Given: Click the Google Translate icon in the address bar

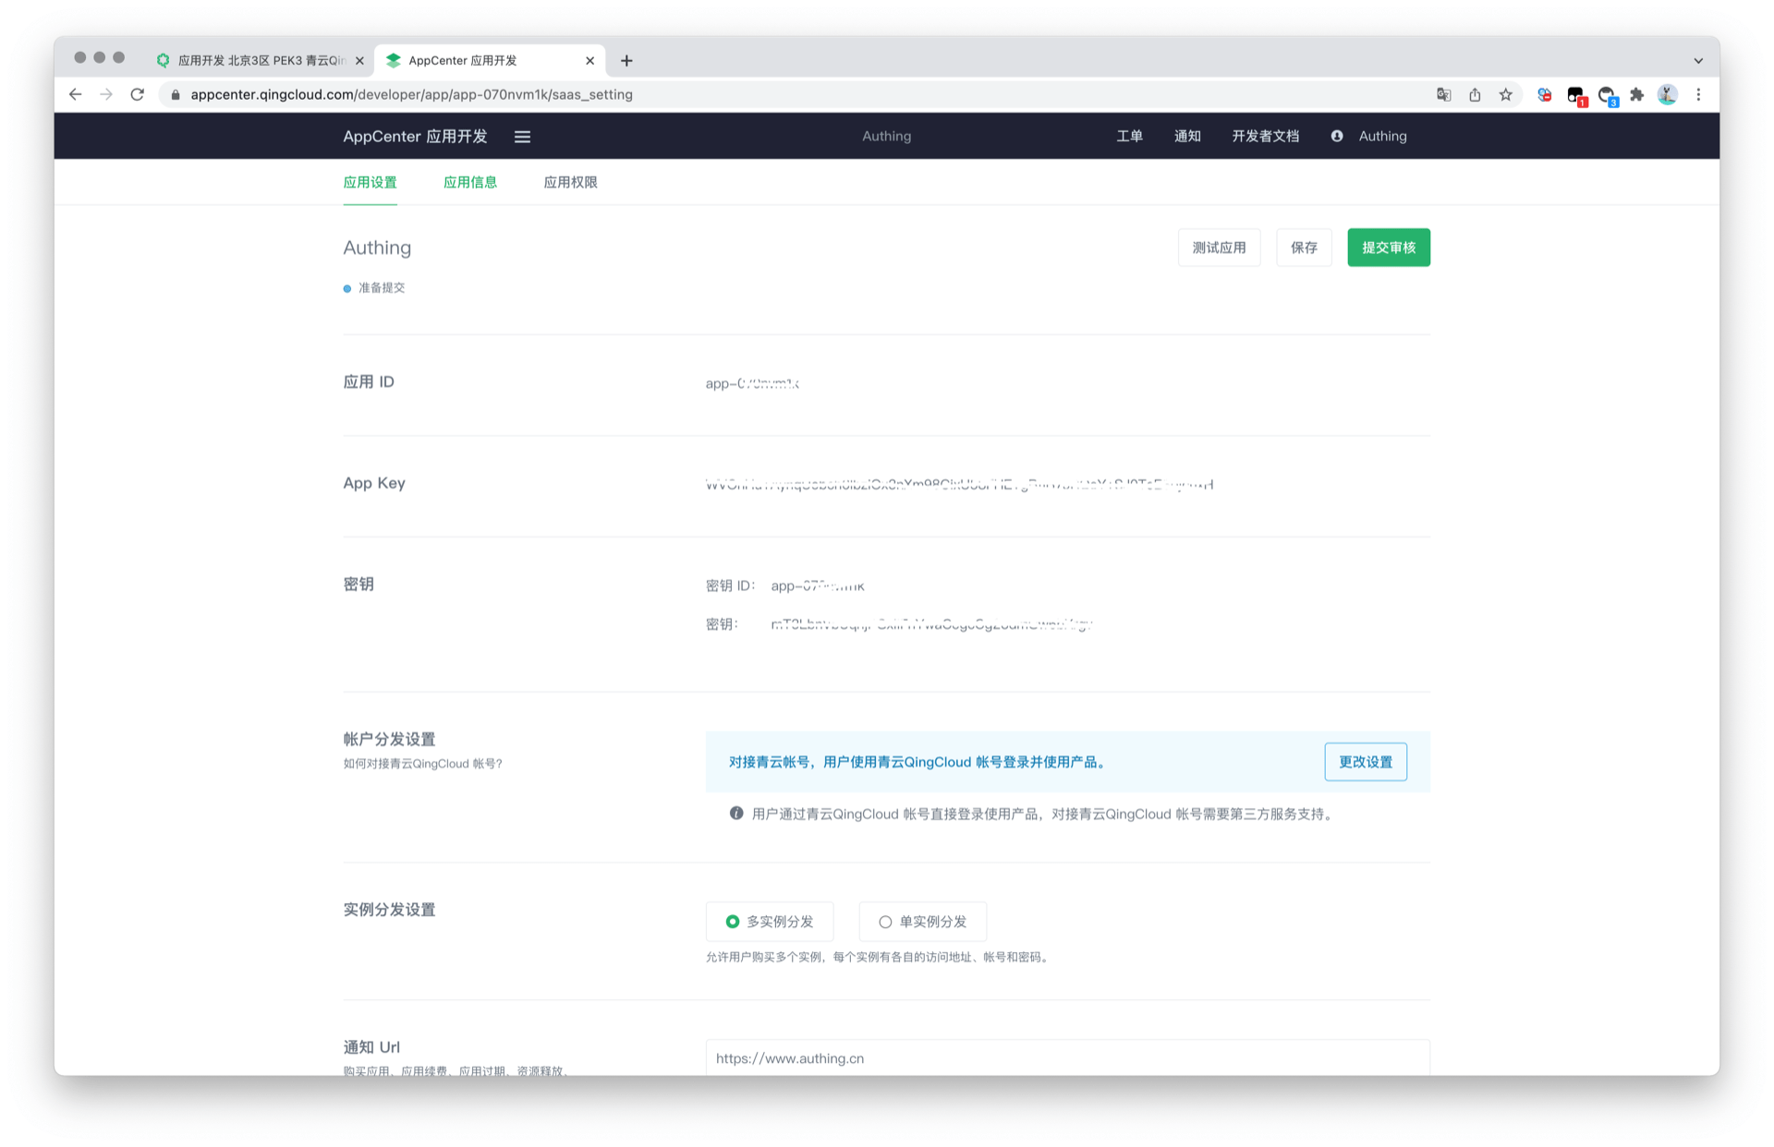Looking at the screenshot, I should pos(1443,94).
